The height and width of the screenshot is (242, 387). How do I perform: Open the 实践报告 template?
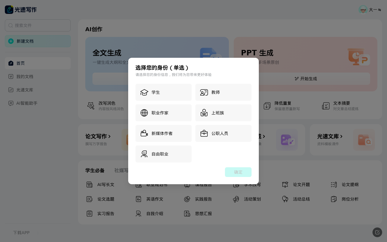[x=198, y=199]
